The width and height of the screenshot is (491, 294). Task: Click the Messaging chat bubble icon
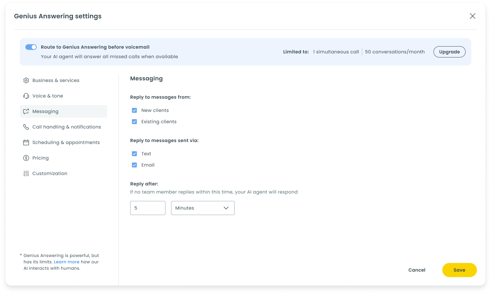point(26,111)
